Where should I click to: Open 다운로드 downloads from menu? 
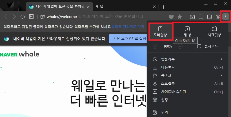[x=188, y=67]
